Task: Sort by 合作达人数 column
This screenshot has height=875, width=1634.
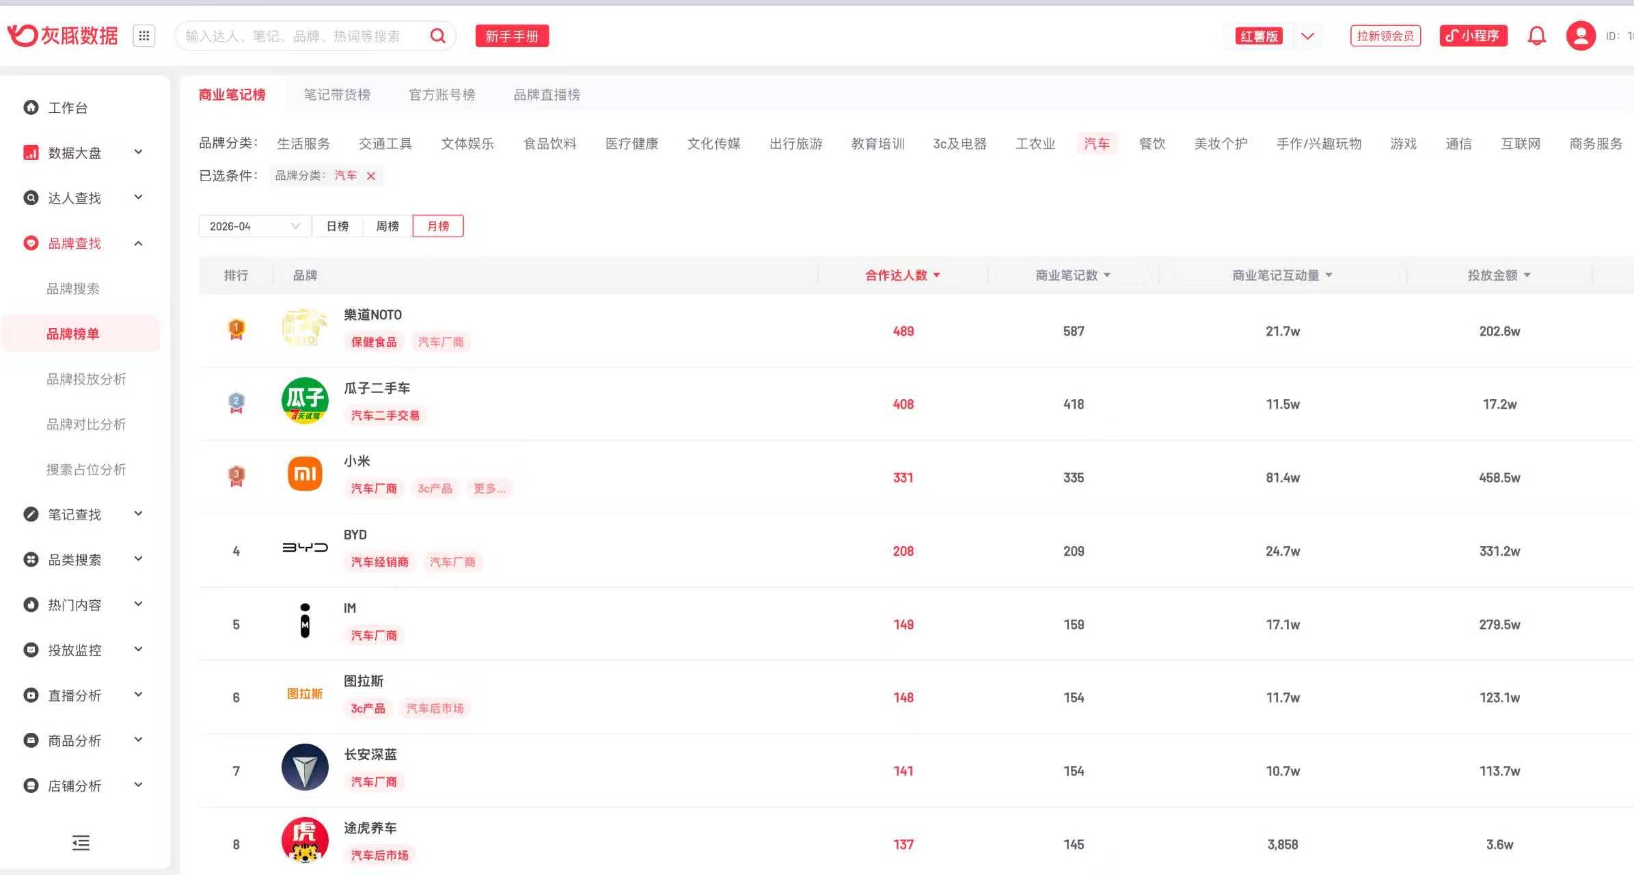Action: [903, 275]
